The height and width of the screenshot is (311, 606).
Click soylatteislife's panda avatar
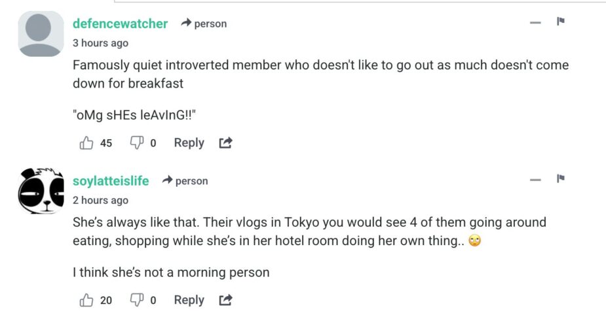click(x=41, y=191)
